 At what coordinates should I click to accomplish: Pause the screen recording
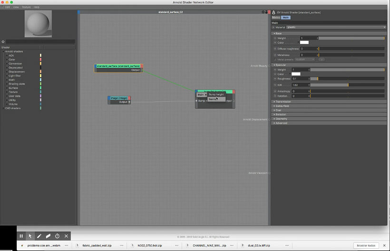click(21, 236)
